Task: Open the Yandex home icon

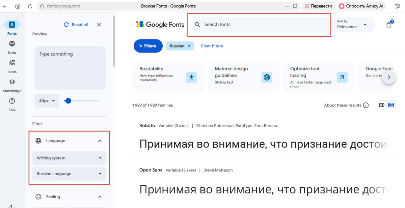Action: (18, 6)
